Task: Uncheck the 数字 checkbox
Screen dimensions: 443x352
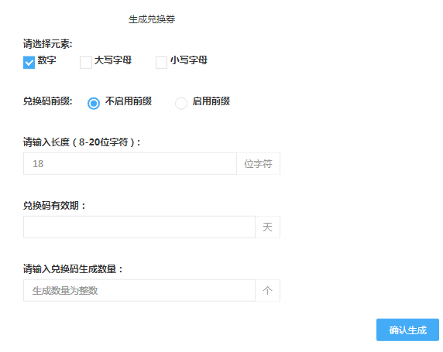Action: pos(29,63)
